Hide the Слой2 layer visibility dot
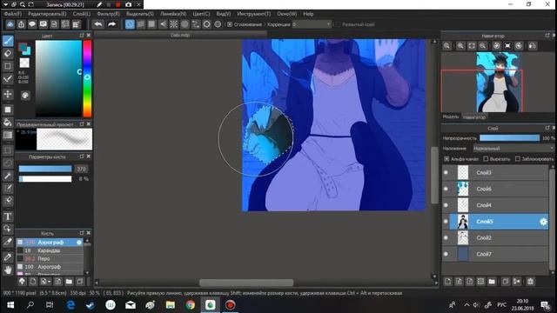Viewport: 557px width, 313px height. tap(446, 237)
